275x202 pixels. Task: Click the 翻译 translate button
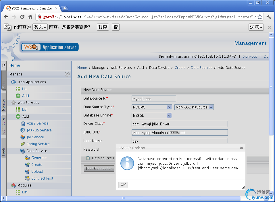point(103,27)
